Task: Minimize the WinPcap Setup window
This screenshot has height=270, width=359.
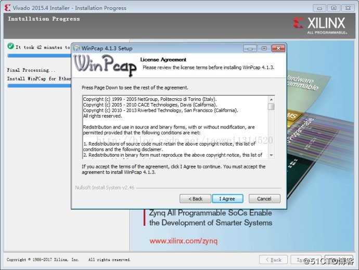Action: 250,48
